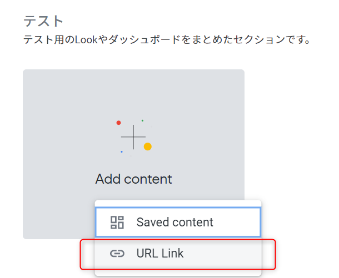The image size is (339, 278).
Task: Click the chain link icon beside URL Link
Action: coord(117,254)
